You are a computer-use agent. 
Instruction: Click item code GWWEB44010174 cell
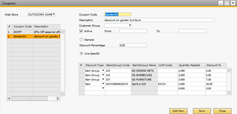[118, 84]
